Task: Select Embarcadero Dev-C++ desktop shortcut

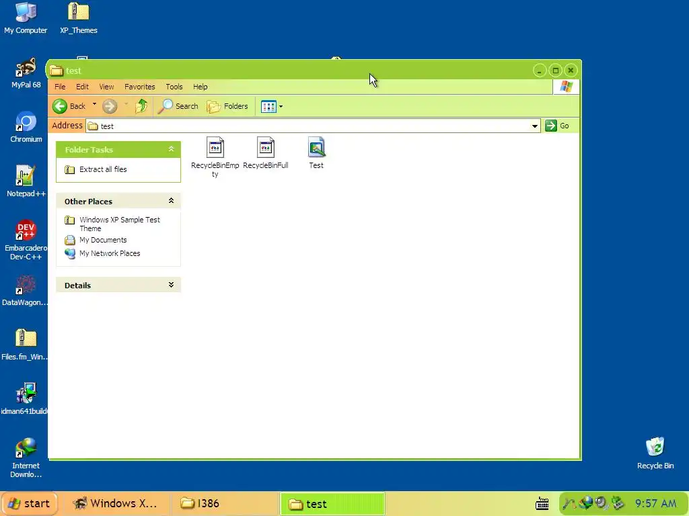Action: 26,240
